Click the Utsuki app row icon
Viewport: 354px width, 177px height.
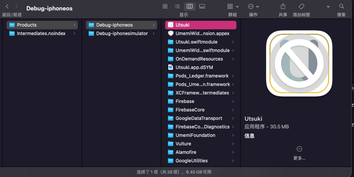click(171, 25)
